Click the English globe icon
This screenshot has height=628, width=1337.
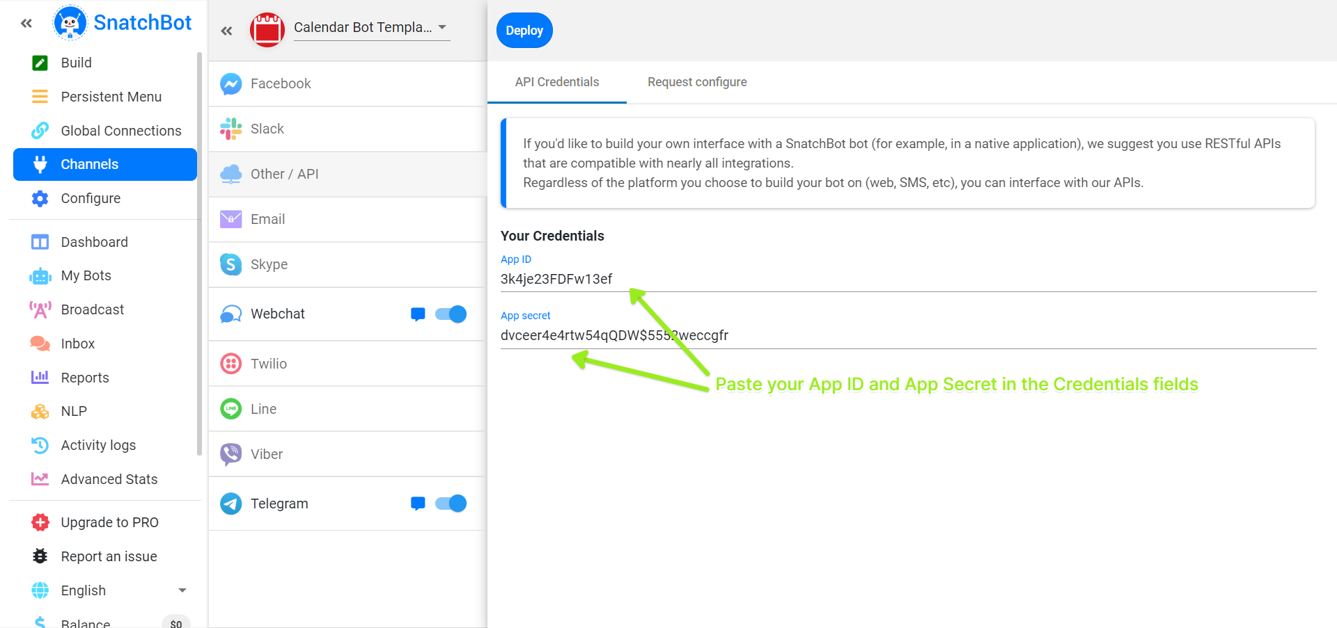pos(40,590)
